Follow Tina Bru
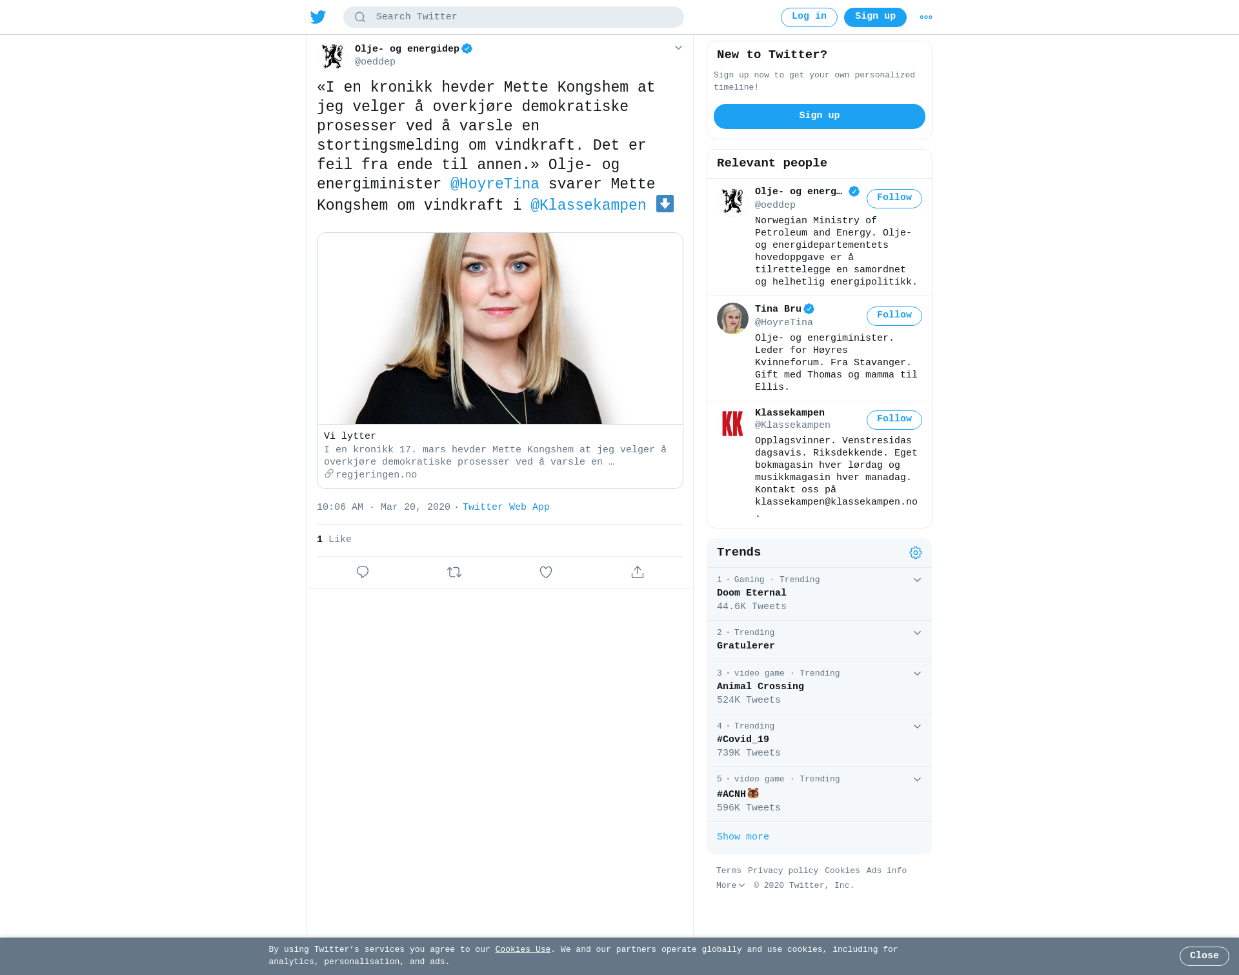1239x975 pixels. coord(894,316)
